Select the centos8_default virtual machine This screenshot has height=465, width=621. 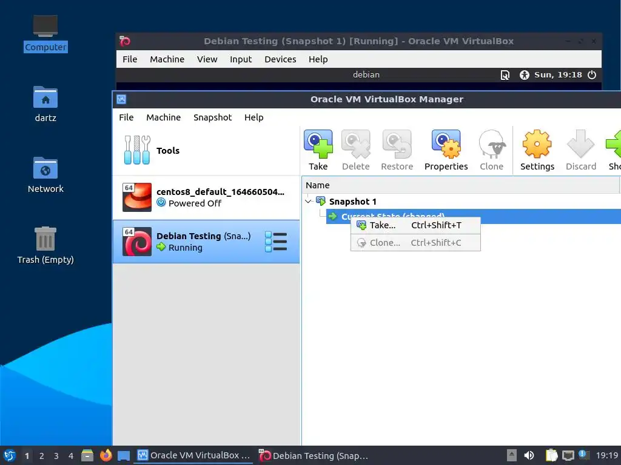pyautogui.click(x=206, y=197)
